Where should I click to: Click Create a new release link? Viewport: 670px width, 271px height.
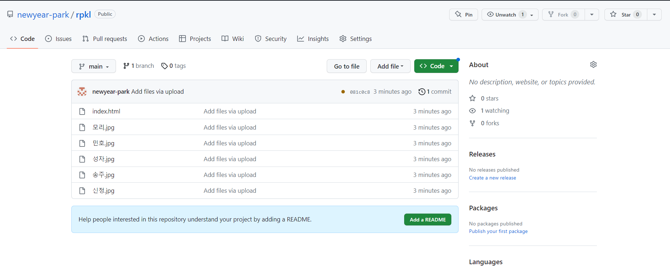coord(492,178)
